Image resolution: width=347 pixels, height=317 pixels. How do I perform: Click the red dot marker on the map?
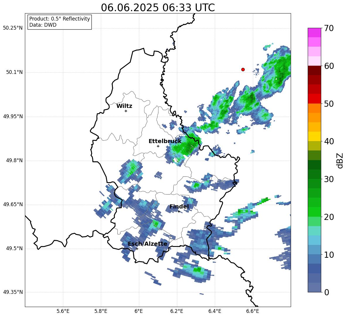click(x=243, y=69)
